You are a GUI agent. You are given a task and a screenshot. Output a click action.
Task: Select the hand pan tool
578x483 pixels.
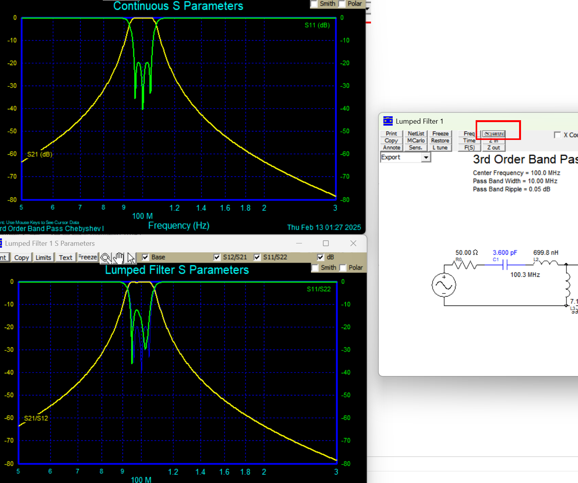[x=119, y=258]
